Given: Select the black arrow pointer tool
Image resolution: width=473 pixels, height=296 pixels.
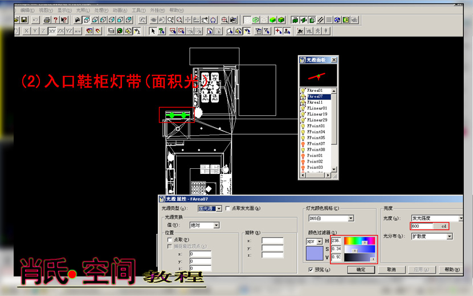Looking at the screenshot, I should [x=153, y=31].
